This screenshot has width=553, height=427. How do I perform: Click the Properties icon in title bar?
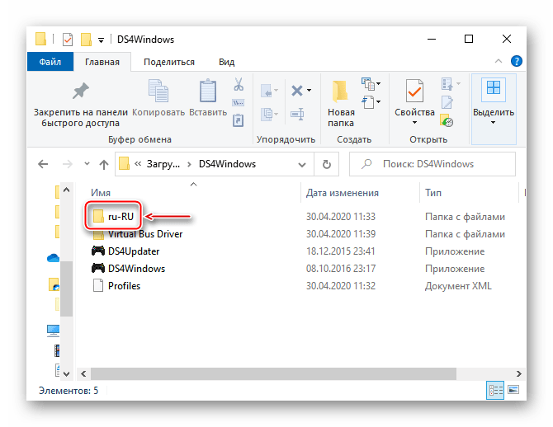click(68, 40)
